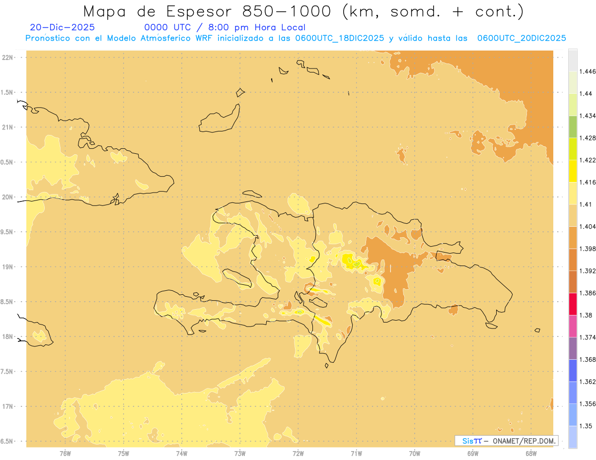The height and width of the screenshot is (460, 596).
Task: Click the '0000 UTC / 8:00 pm Hora Local' text
Action: coord(224,28)
